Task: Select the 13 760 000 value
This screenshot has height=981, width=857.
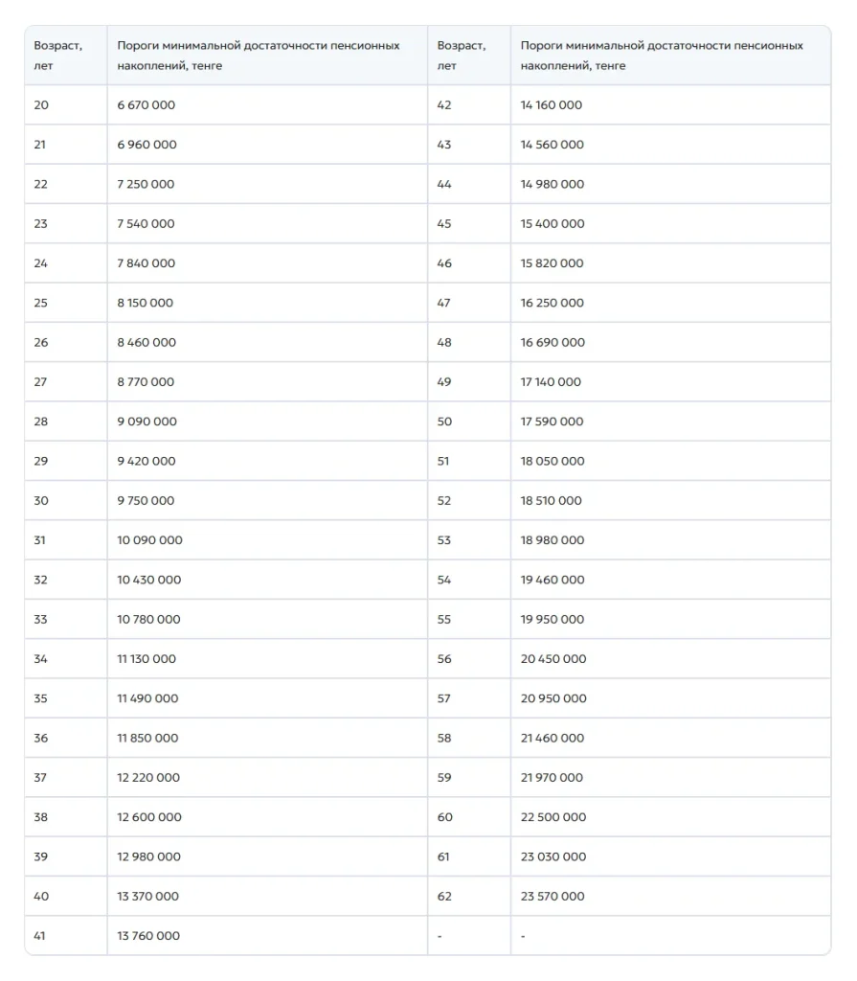Action: point(267,935)
